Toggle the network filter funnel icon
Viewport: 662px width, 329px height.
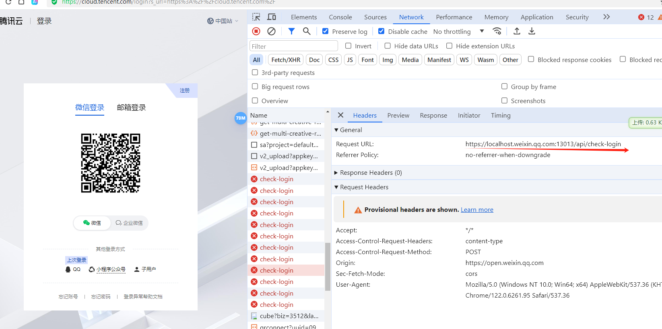point(291,31)
